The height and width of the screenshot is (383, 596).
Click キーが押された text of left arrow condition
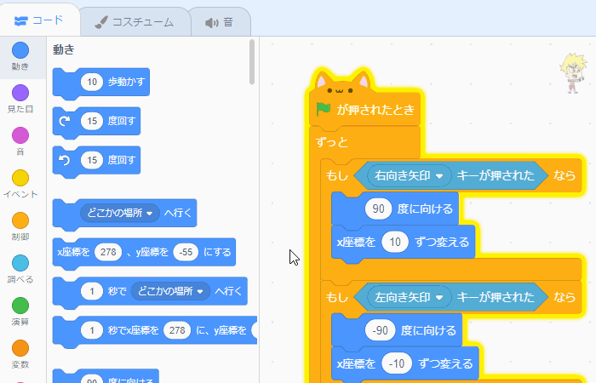(x=496, y=297)
